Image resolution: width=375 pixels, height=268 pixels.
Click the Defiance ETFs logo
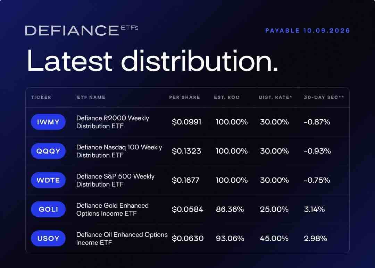pos(82,30)
